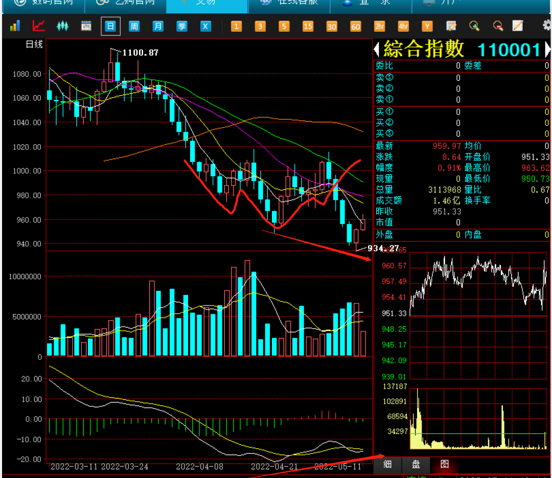Select the candlestick K-line chart icon
552x478 pixels.
(x=62, y=26)
